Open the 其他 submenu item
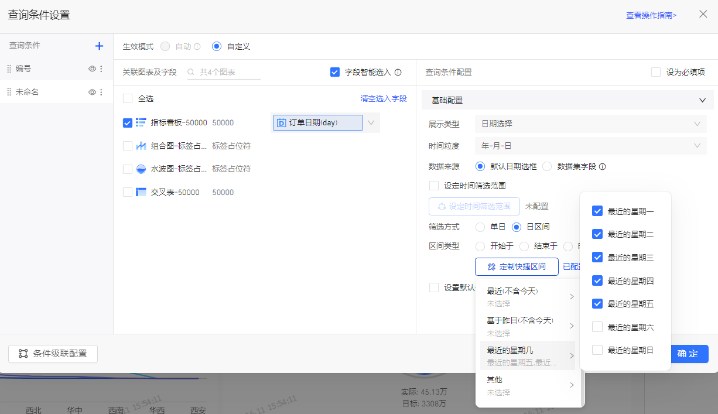The width and height of the screenshot is (718, 414). (x=528, y=385)
